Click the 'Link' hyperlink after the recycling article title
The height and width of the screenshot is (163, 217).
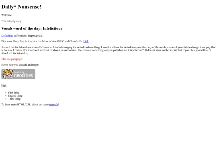[x=86, y=41]
